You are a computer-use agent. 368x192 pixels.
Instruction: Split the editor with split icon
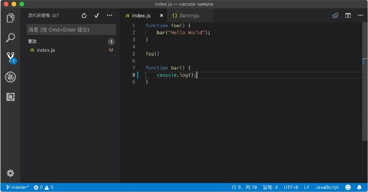coord(348,15)
